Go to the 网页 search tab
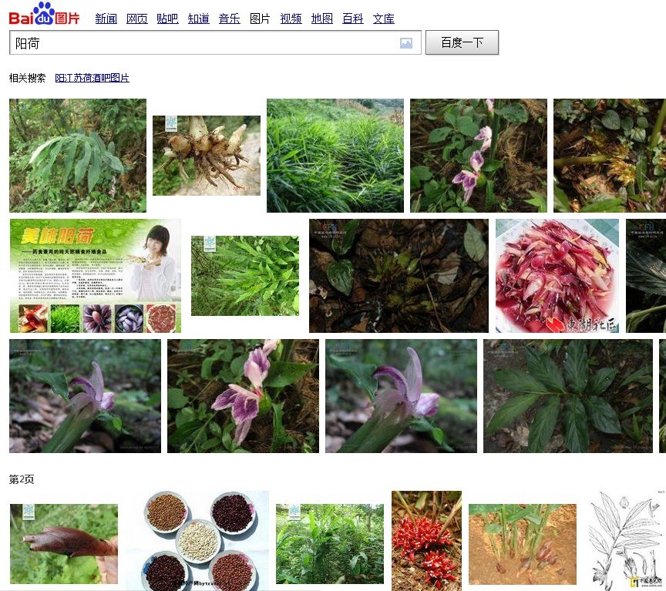 click(136, 18)
